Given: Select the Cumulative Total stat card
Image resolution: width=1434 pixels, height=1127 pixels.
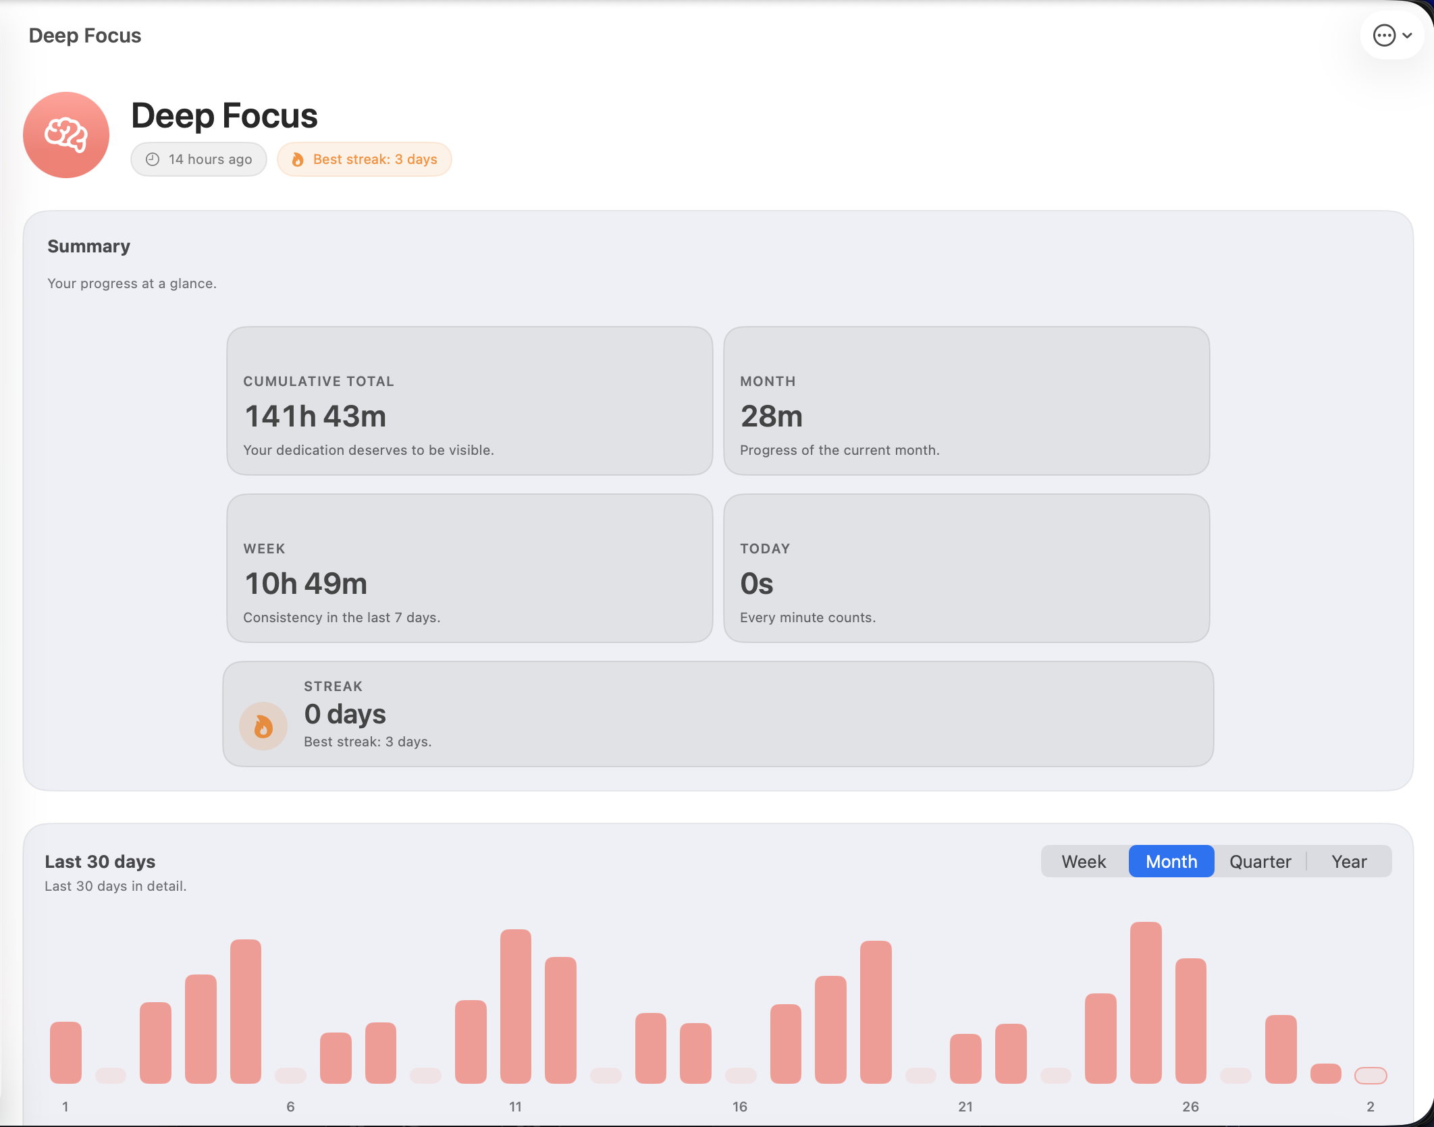Looking at the screenshot, I should coord(469,401).
